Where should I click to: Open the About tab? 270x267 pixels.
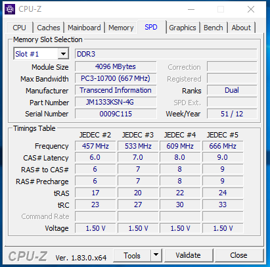(241, 28)
